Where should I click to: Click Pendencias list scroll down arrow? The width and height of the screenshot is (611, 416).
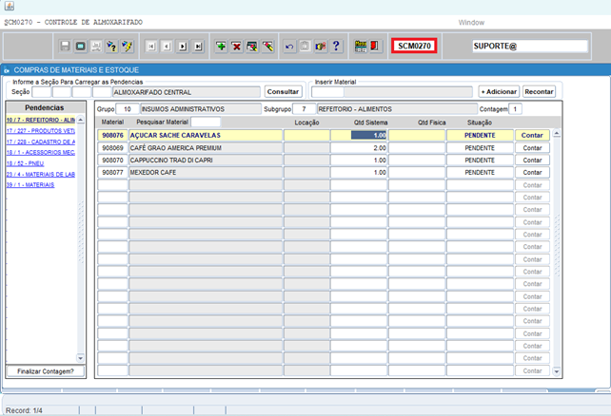tap(81, 358)
